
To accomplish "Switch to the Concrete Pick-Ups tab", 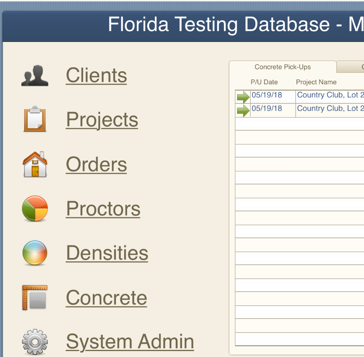I will (x=282, y=67).
